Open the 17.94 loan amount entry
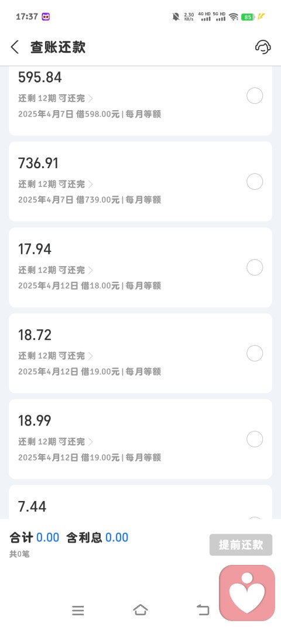 click(x=140, y=268)
